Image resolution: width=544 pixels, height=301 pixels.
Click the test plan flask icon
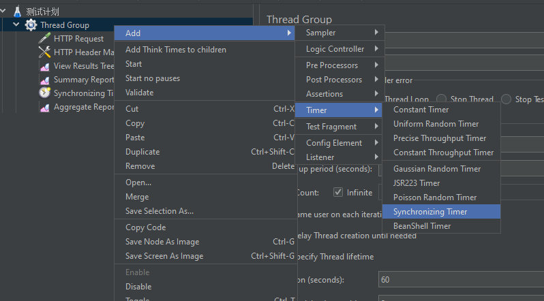point(18,12)
